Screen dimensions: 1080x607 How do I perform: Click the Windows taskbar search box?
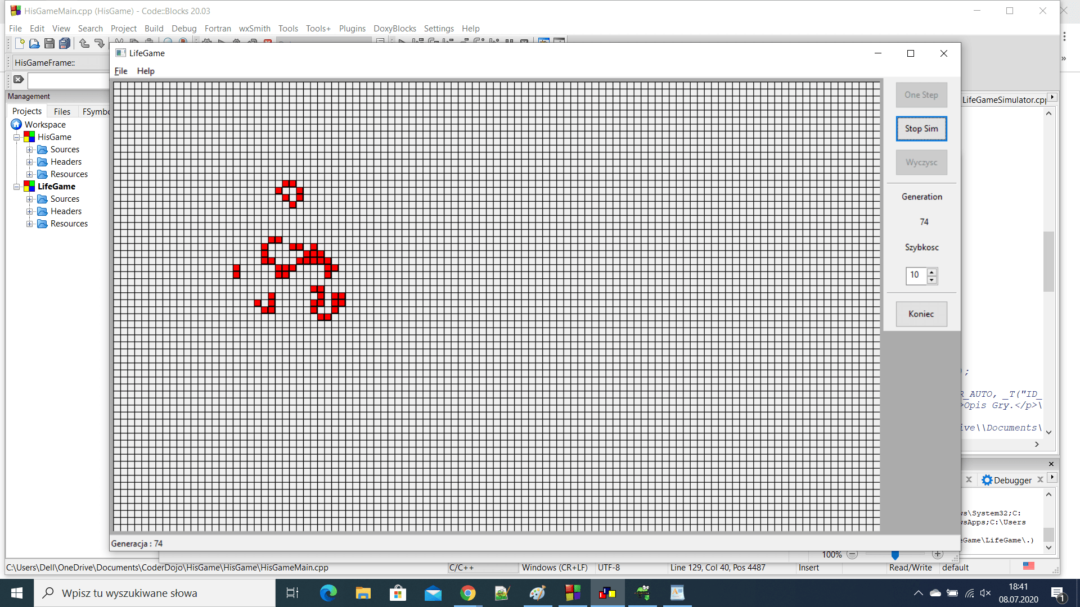click(155, 593)
